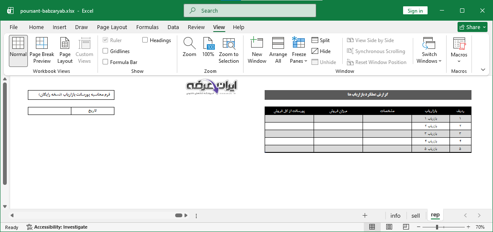Split the worksheet window

[x=321, y=40]
